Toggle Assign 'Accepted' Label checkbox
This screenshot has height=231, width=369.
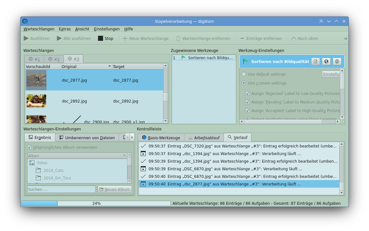(x=247, y=110)
